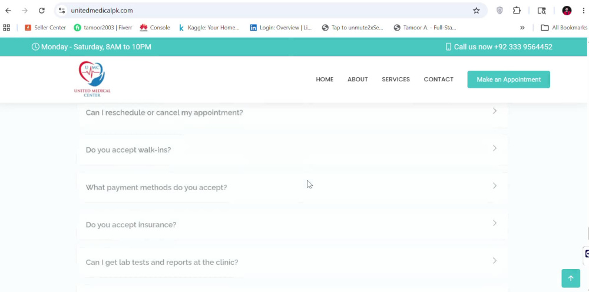Screen dimensions: 589x292
Task: Click the United Medical Center logo
Action: [x=92, y=79]
